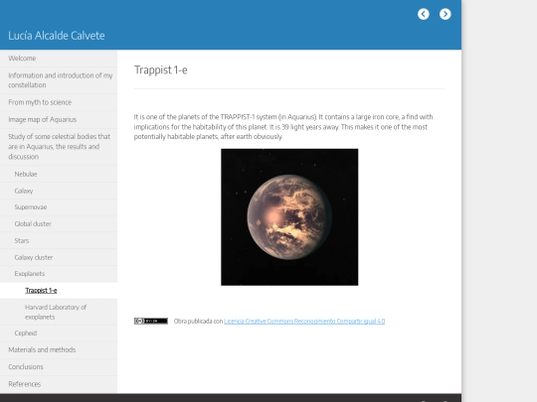Image resolution: width=537 pixels, height=402 pixels.
Task: Select the Galaxy subpage
Action: 59,191
